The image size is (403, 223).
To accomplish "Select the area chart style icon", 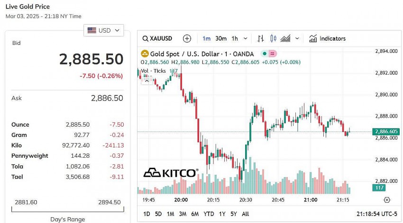I will point(285,39).
